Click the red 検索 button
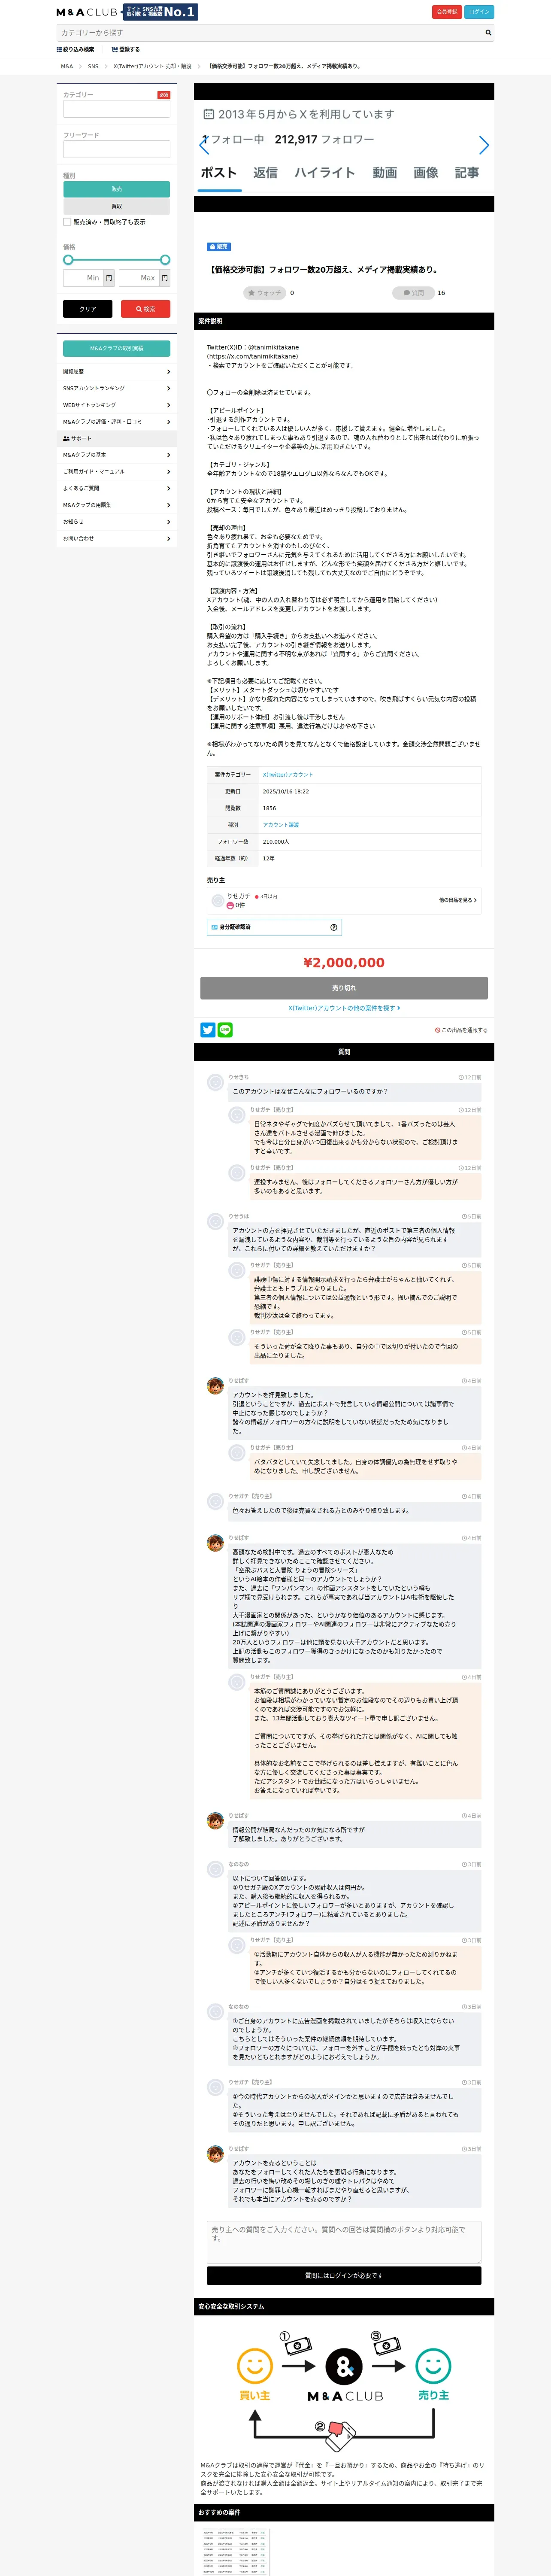The height and width of the screenshot is (2576, 551). [146, 309]
